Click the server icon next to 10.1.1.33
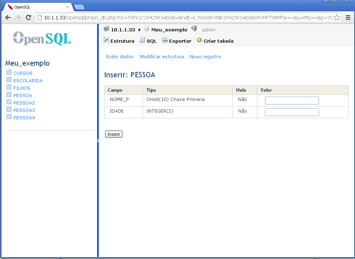 106,29
